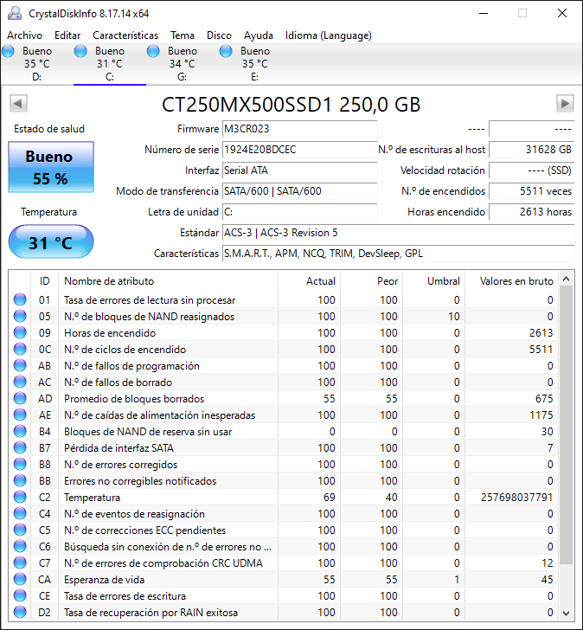Click the attribute list scrollbar thumb
Image resolution: width=583 pixels, height=630 pixels.
click(567, 425)
